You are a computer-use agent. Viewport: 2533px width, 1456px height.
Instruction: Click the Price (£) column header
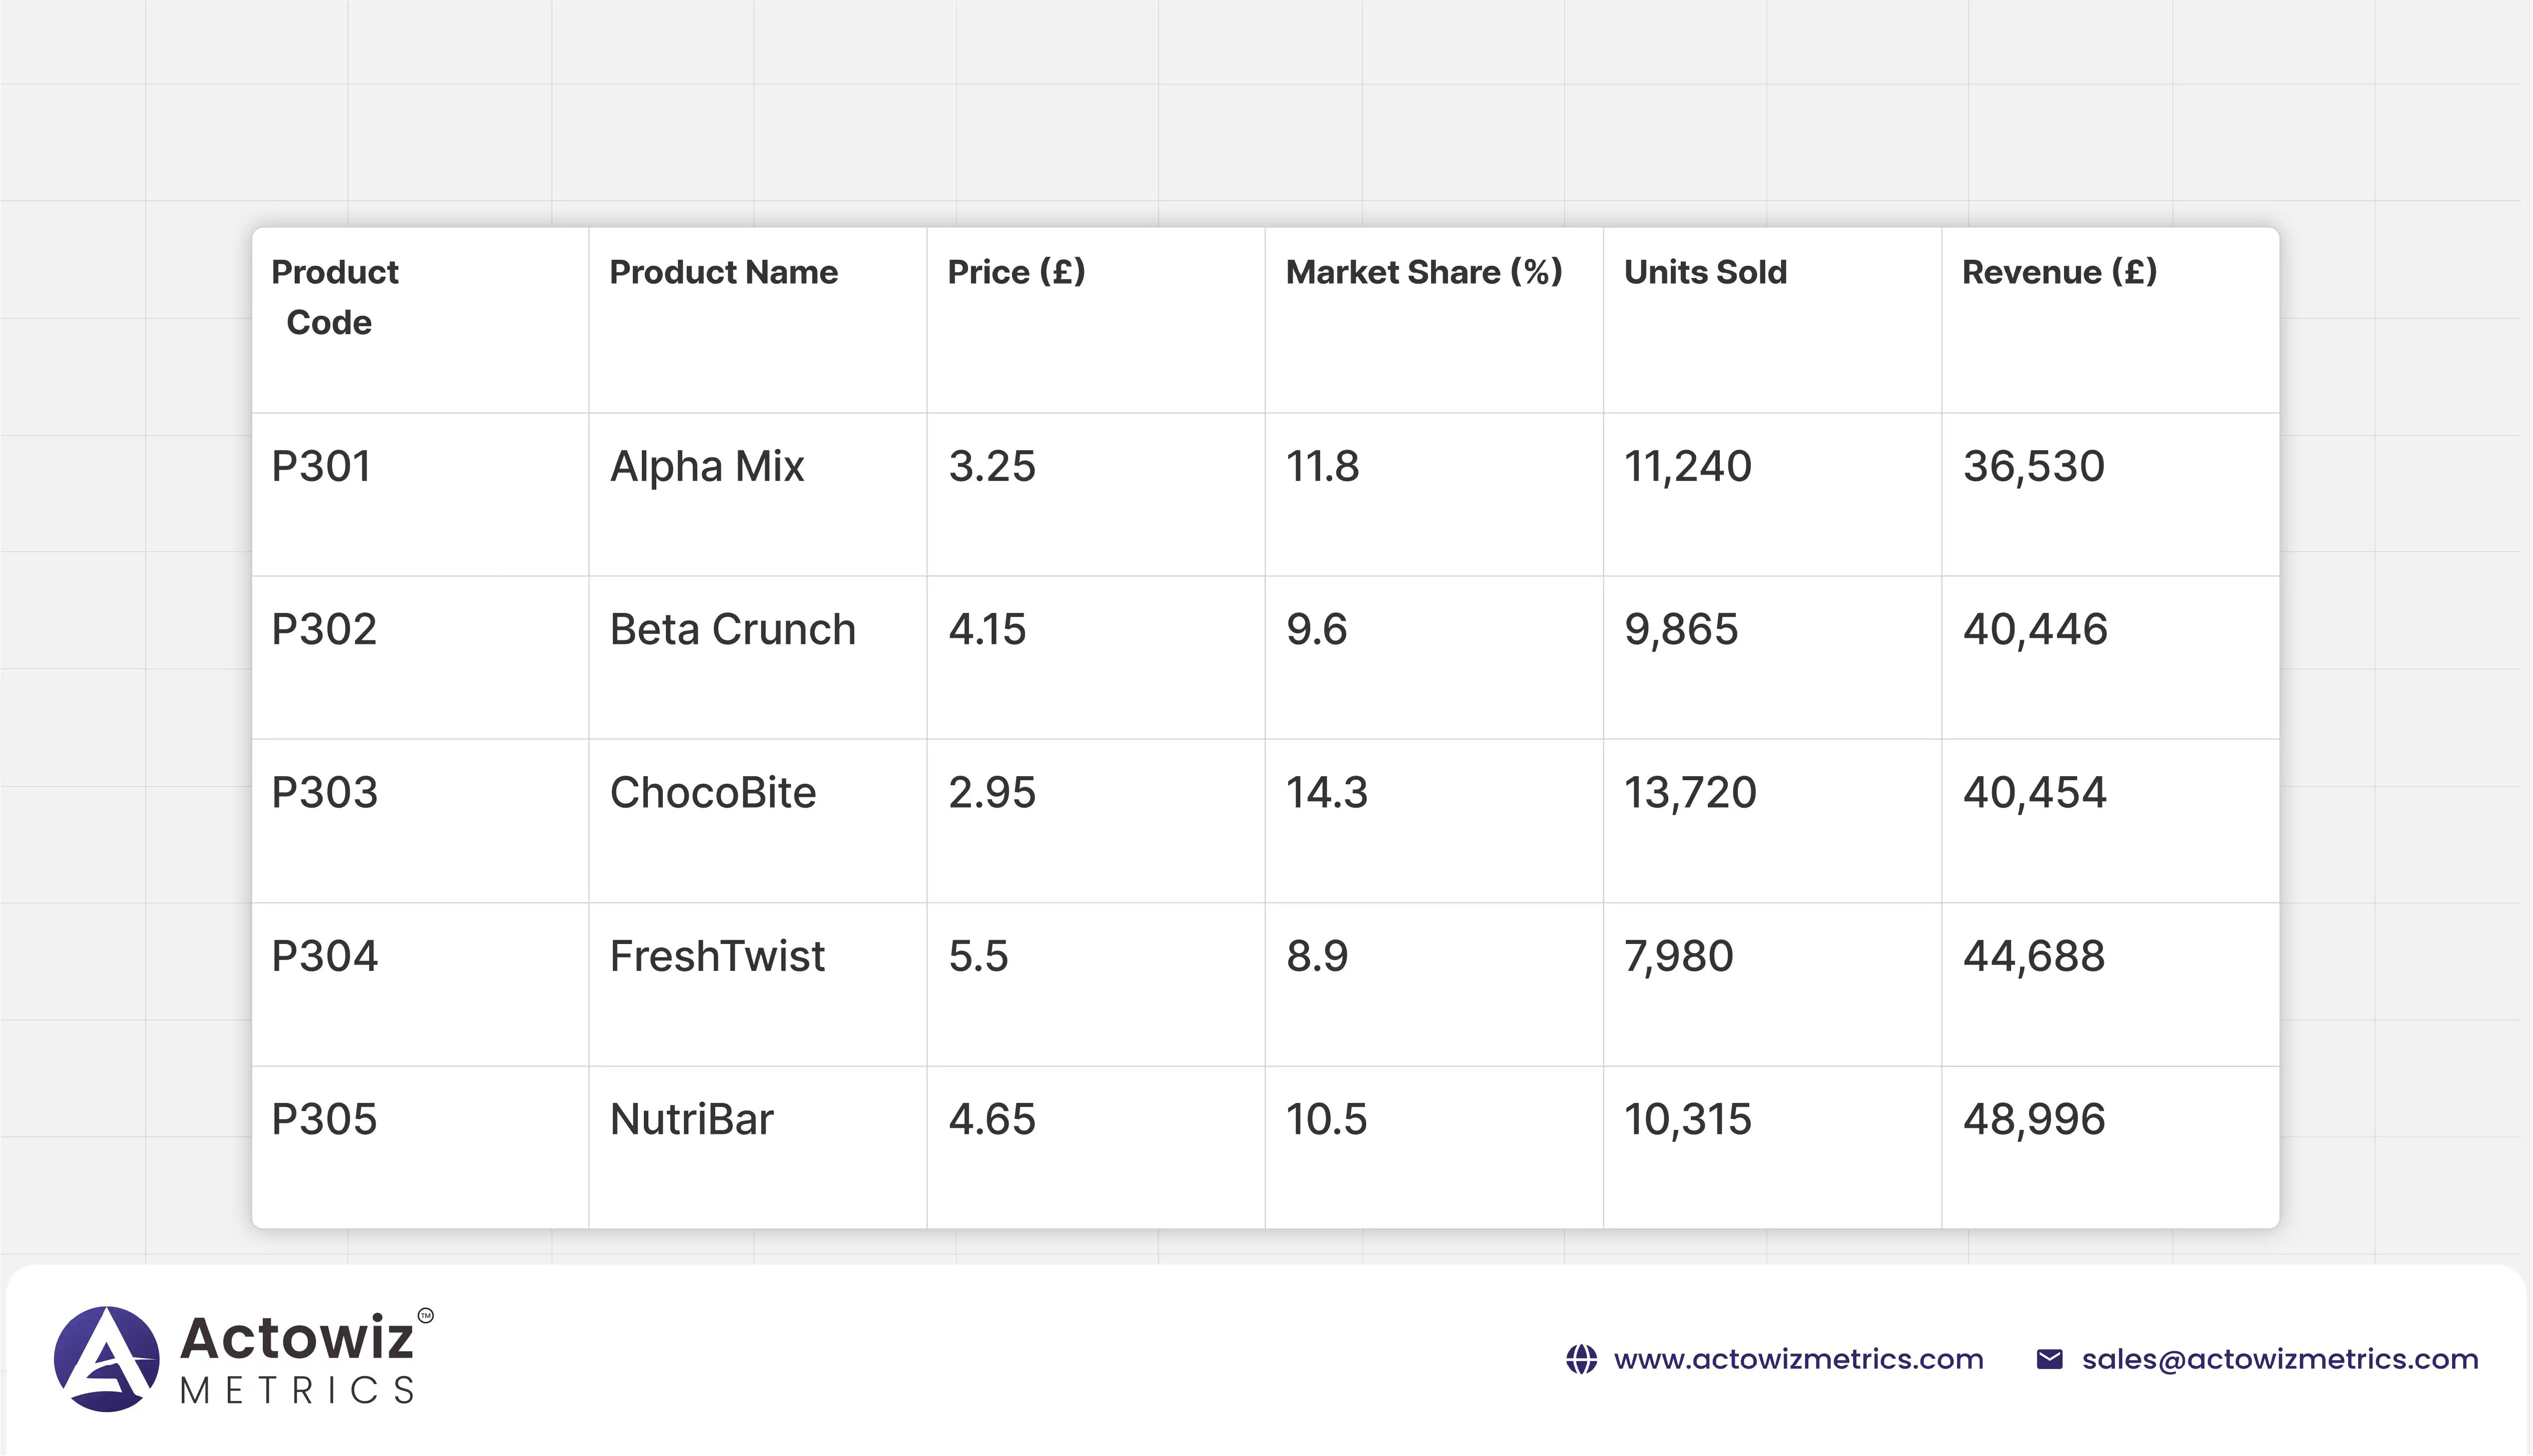1016,272
